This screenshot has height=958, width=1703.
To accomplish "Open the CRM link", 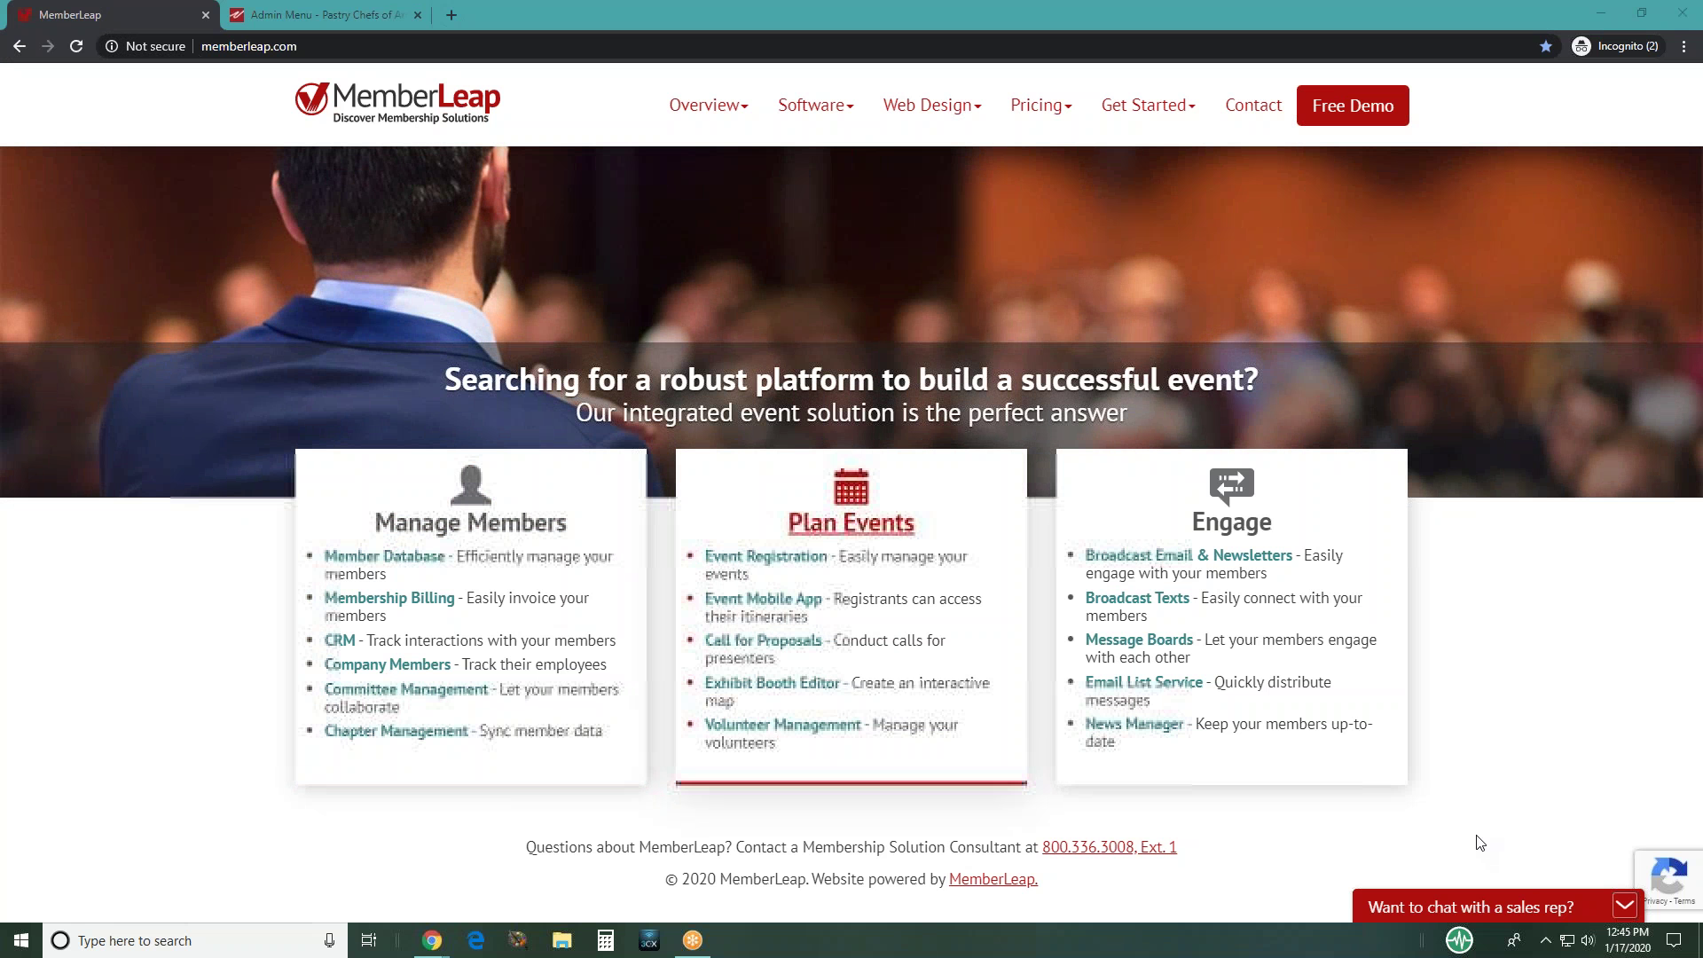I will [x=340, y=640].
